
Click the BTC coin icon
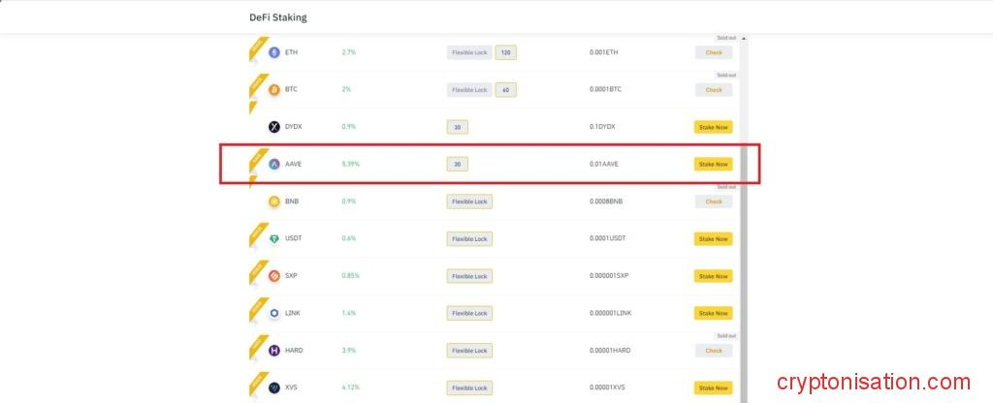[274, 90]
